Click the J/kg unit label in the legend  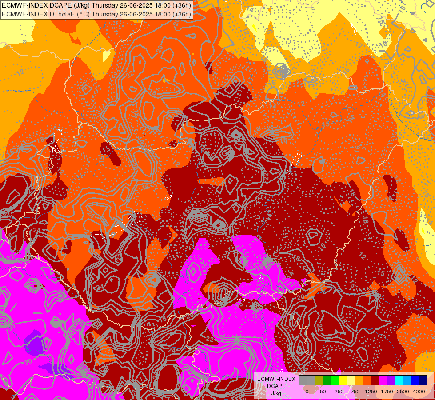(276, 393)
